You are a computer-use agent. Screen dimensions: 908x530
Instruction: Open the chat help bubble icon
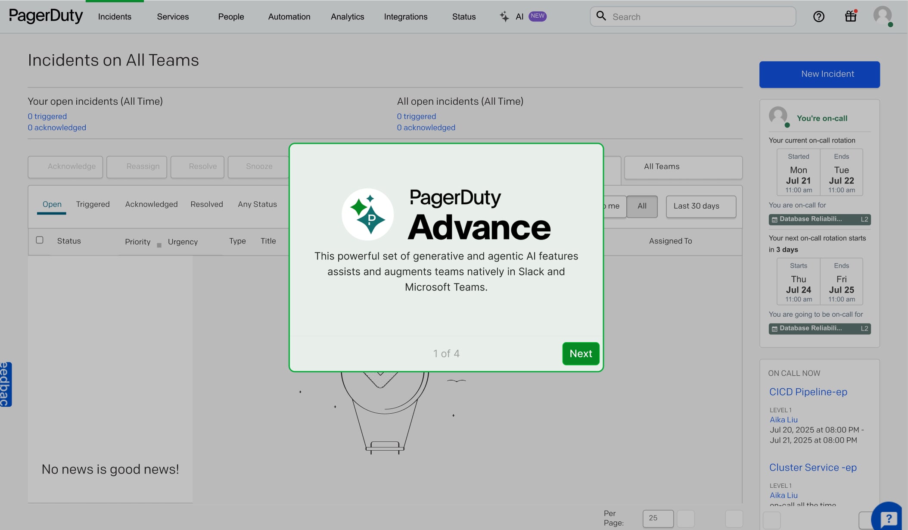(888, 518)
